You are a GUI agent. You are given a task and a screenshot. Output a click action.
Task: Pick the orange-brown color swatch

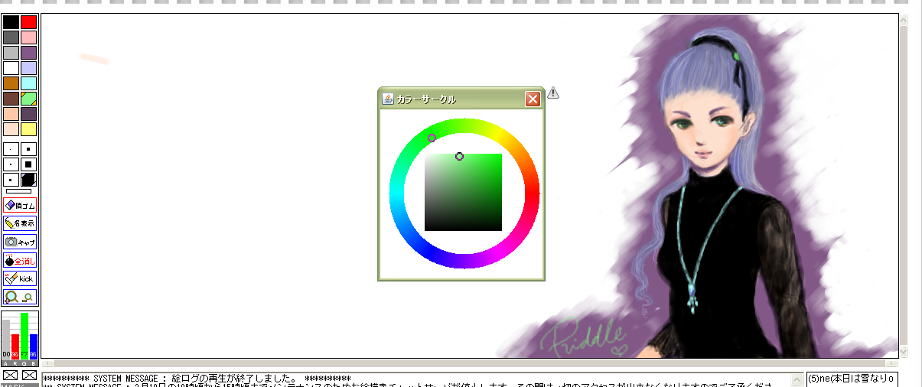click(x=11, y=83)
